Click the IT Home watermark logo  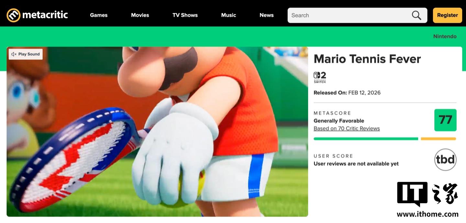pos(427,199)
